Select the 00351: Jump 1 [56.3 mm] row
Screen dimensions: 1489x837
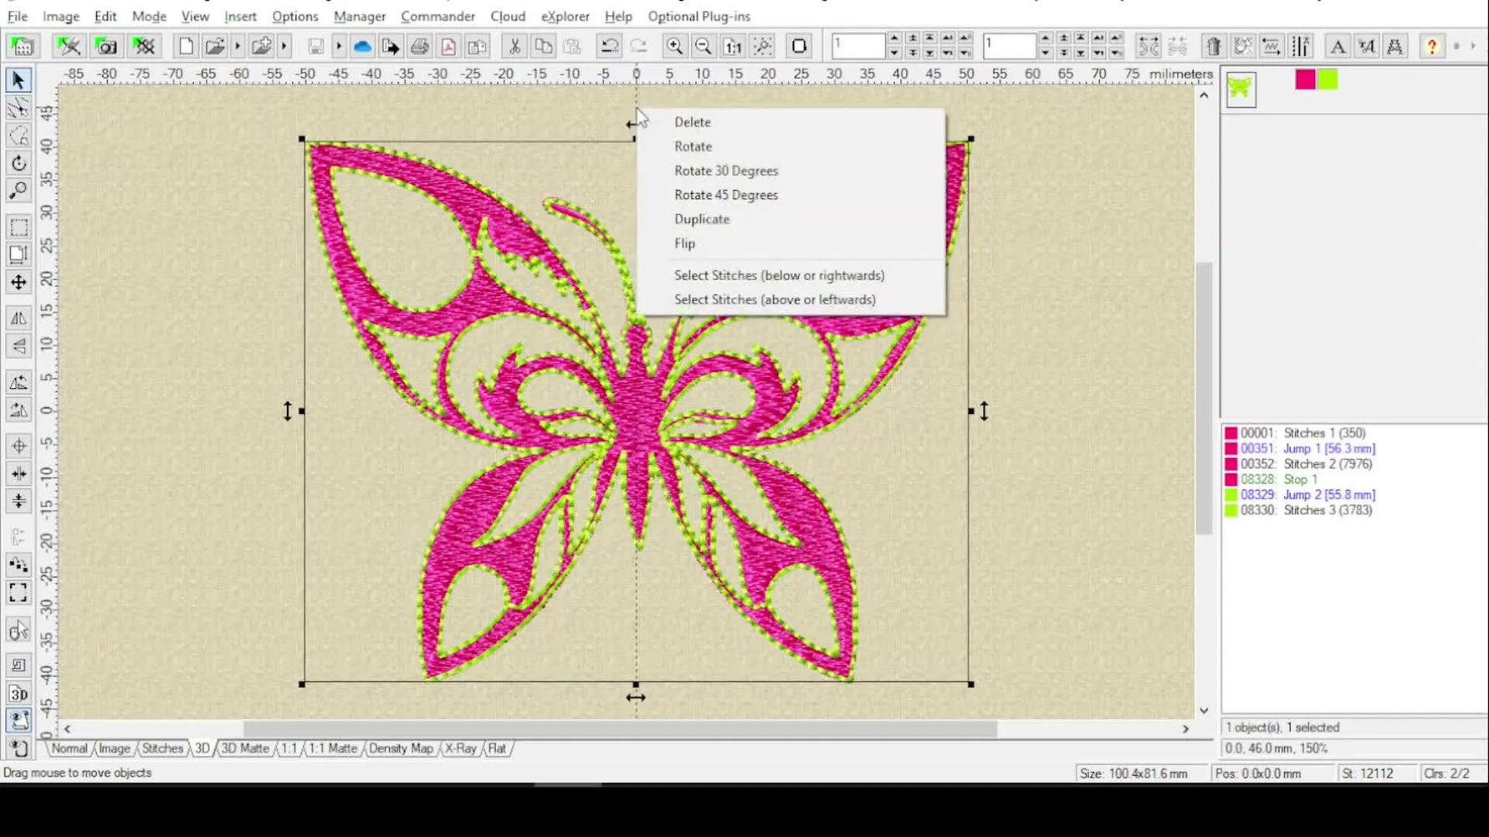(1302, 448)
